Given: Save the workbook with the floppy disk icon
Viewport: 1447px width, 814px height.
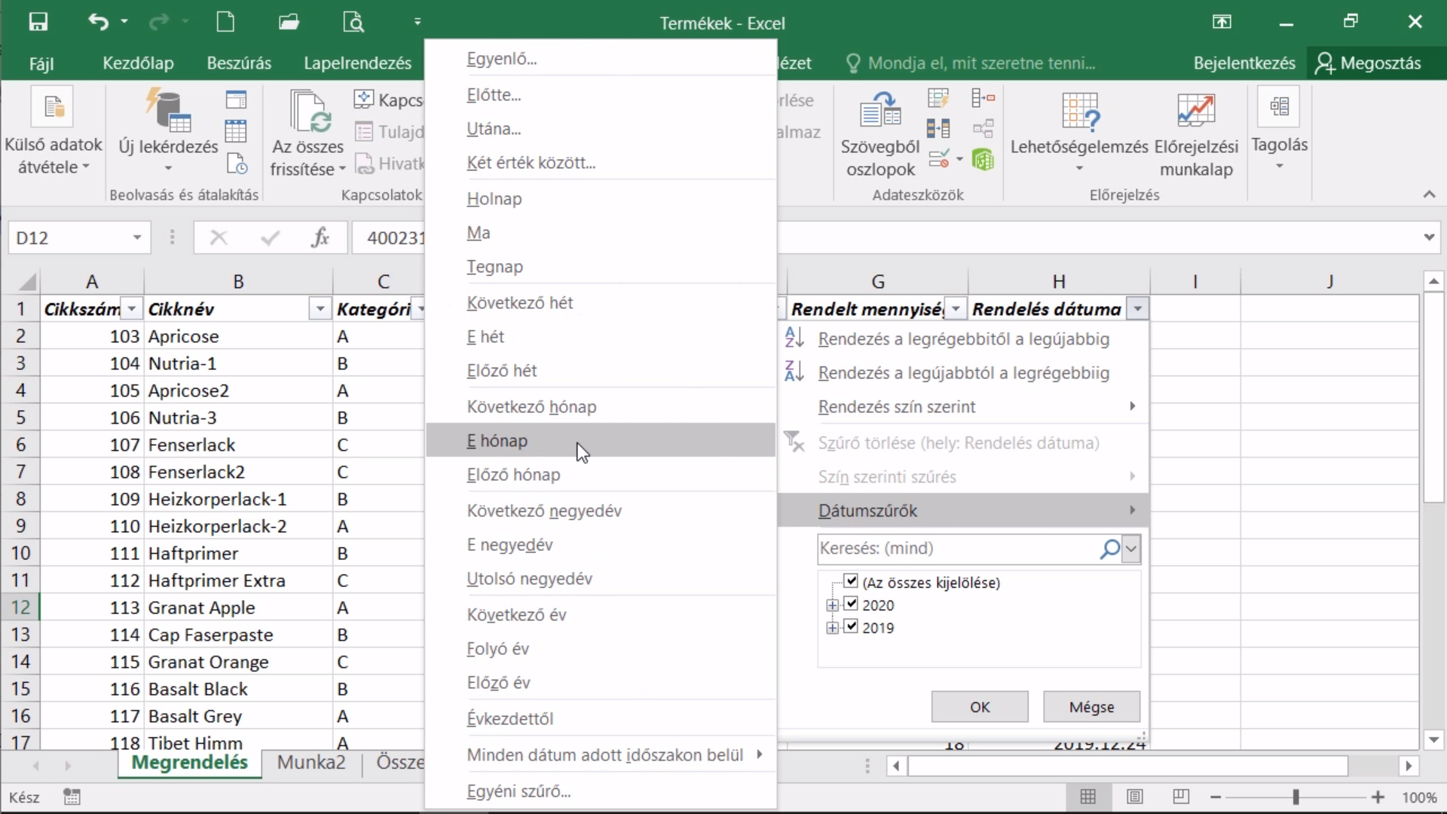Looking at the screenshot, I should [38, 22].
